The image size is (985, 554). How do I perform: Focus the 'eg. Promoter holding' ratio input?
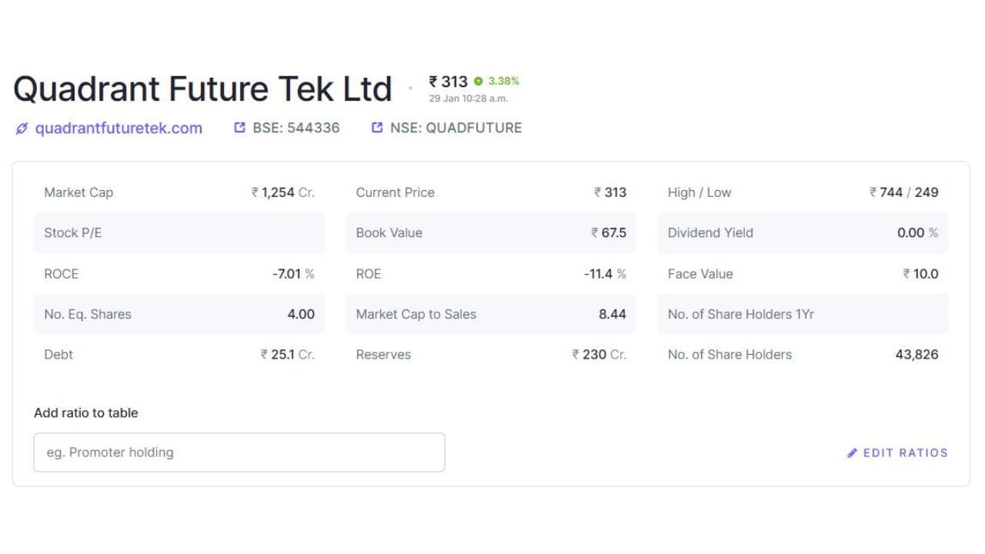pyautogui.click(x=239, y=452)
